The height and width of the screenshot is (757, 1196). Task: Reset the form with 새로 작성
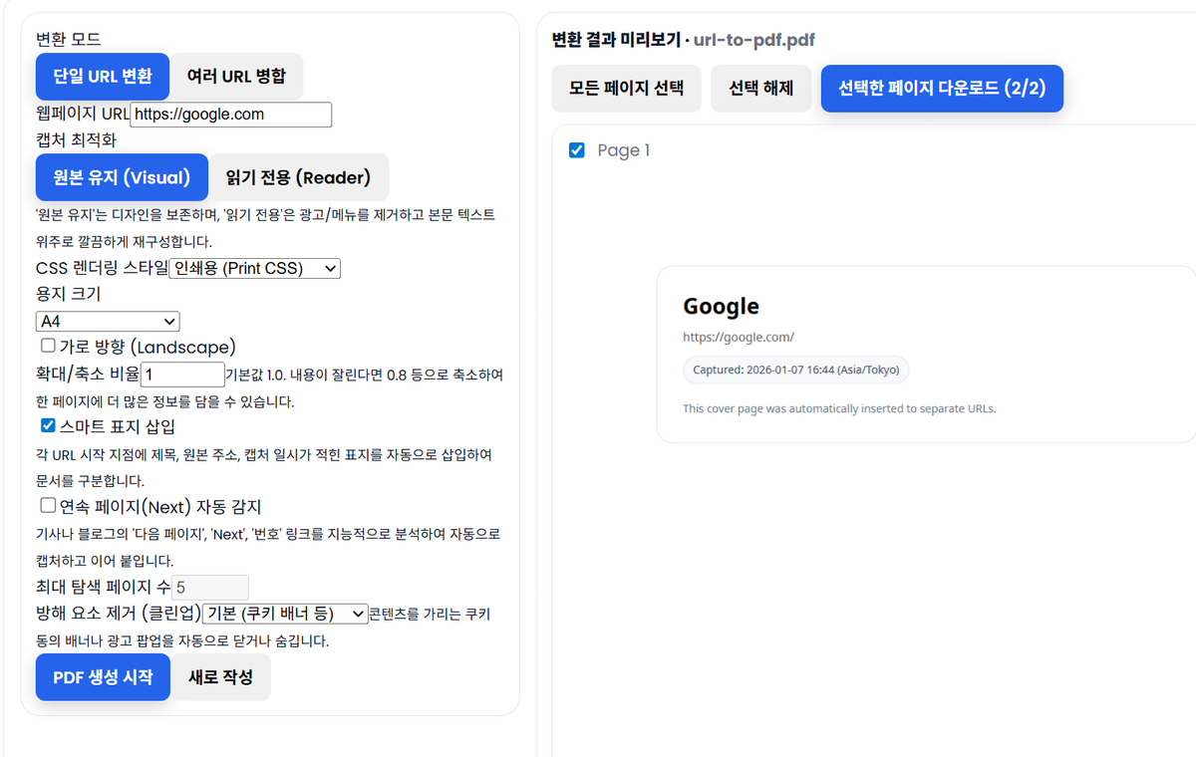221,676
